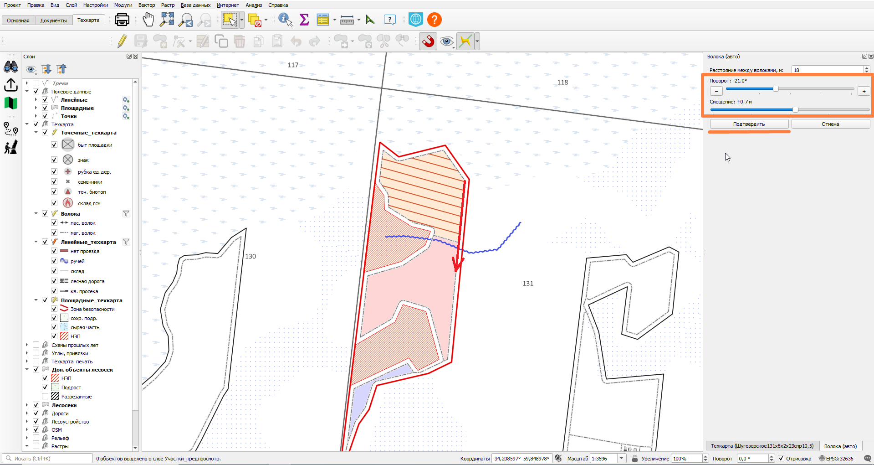
Task: Enable snapping with the red magnet icon
Action: [428, 41]
